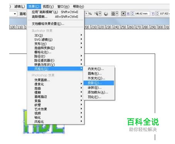Open the 窗口(W) menu
Viewport: 175px width, 144px height.
point(63,7)
